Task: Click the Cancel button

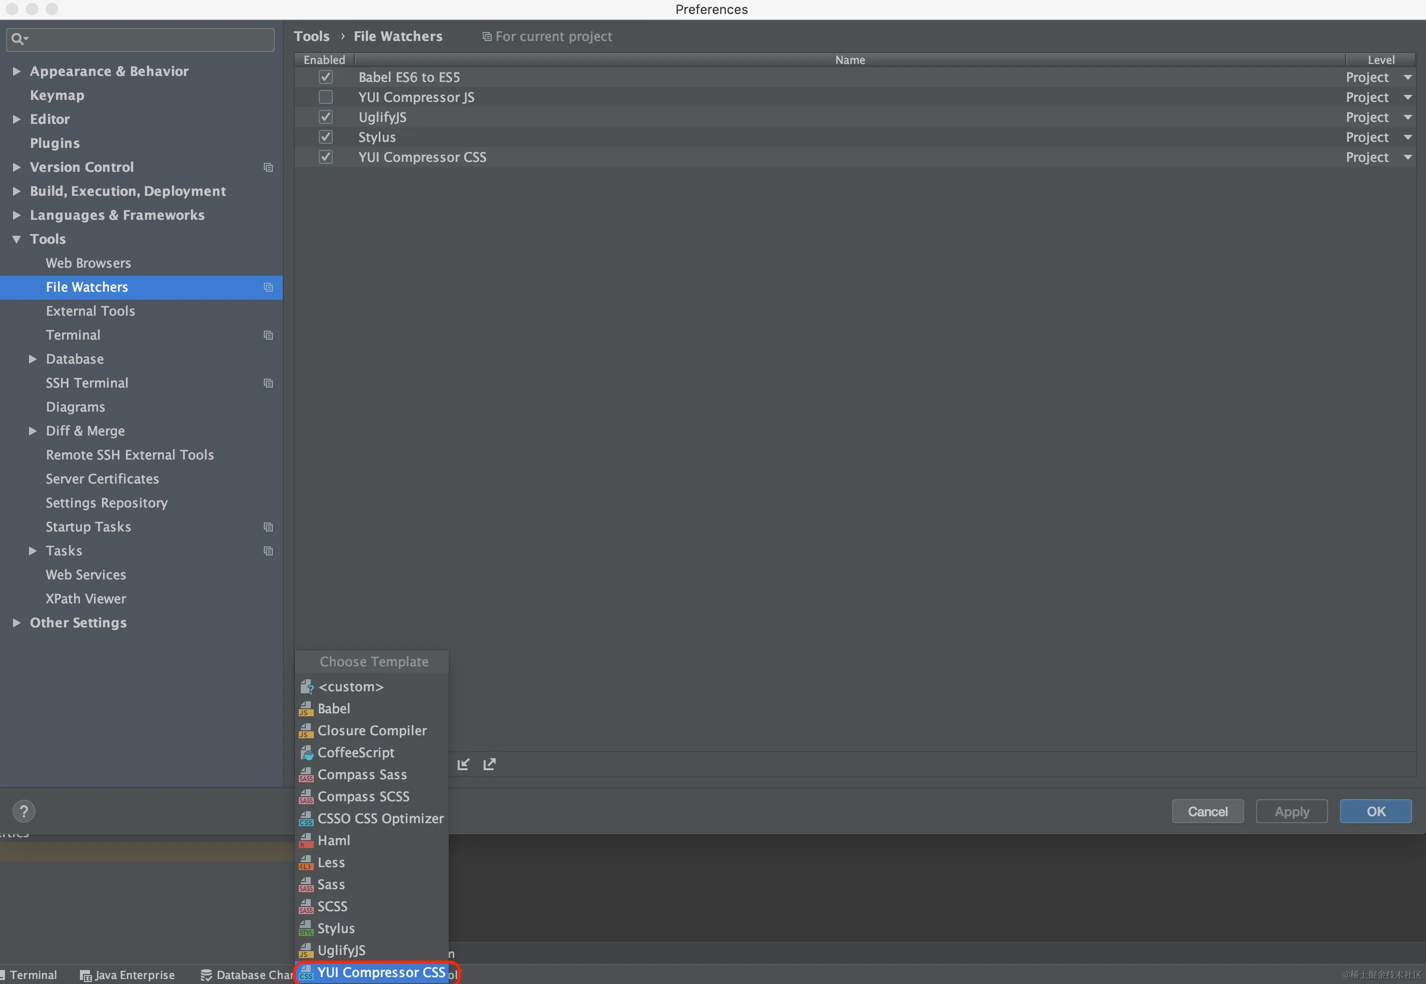Action: [1207, 811]
